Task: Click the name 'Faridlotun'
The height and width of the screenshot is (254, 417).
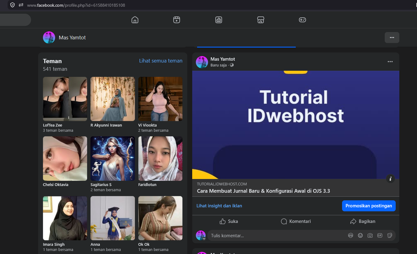Action: [147, 185]
